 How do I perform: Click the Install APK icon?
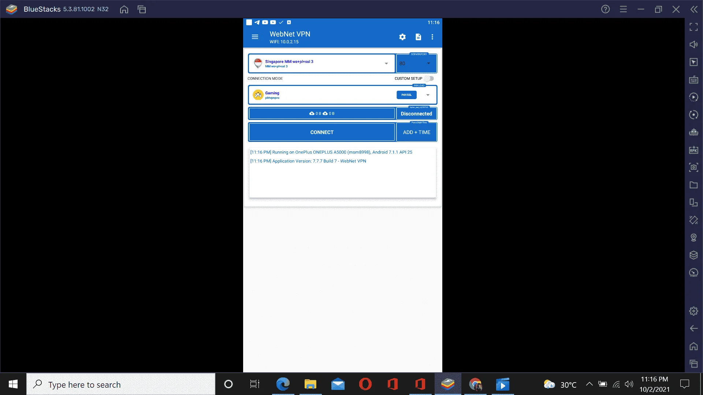[693, 150]
